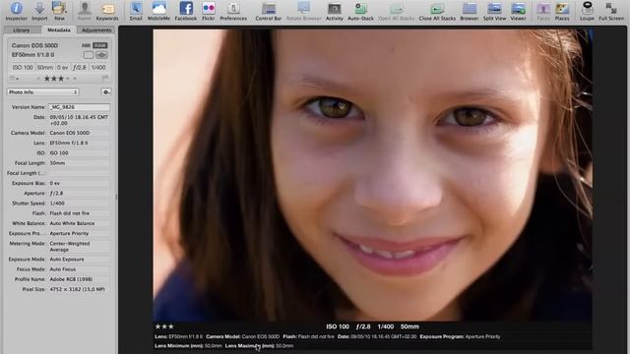Click the Lens field EF50mm f/1.8 II
This screenshot has height=354, width=630.
pyautogui.click(x=79, y=143)
